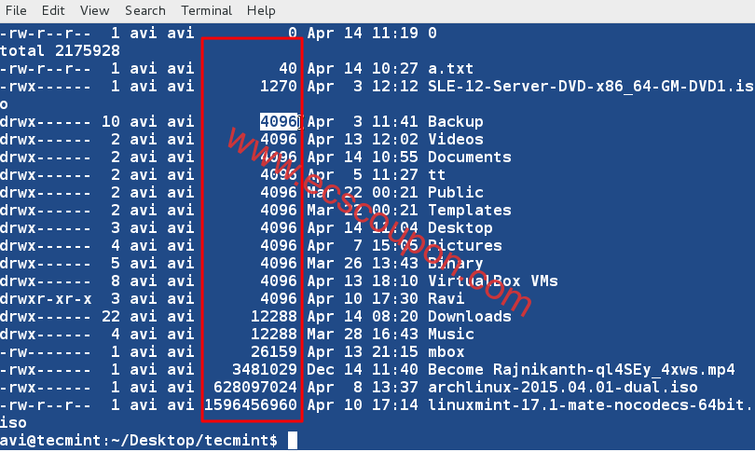Open the Edit menu
Screen dimensions: 755x452
(x=53, y=10)
